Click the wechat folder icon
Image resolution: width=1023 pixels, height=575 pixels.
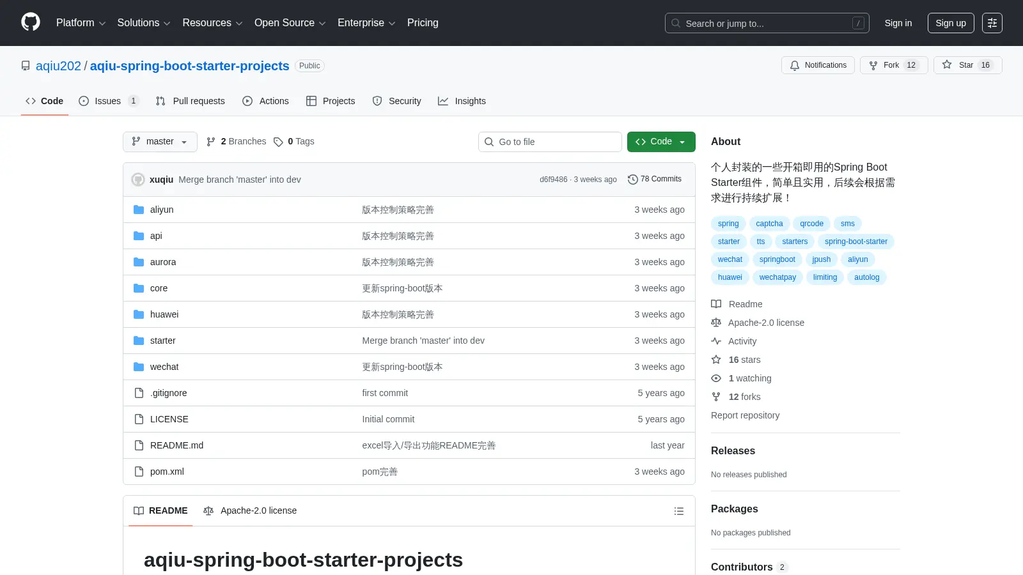tap(139, 367)
